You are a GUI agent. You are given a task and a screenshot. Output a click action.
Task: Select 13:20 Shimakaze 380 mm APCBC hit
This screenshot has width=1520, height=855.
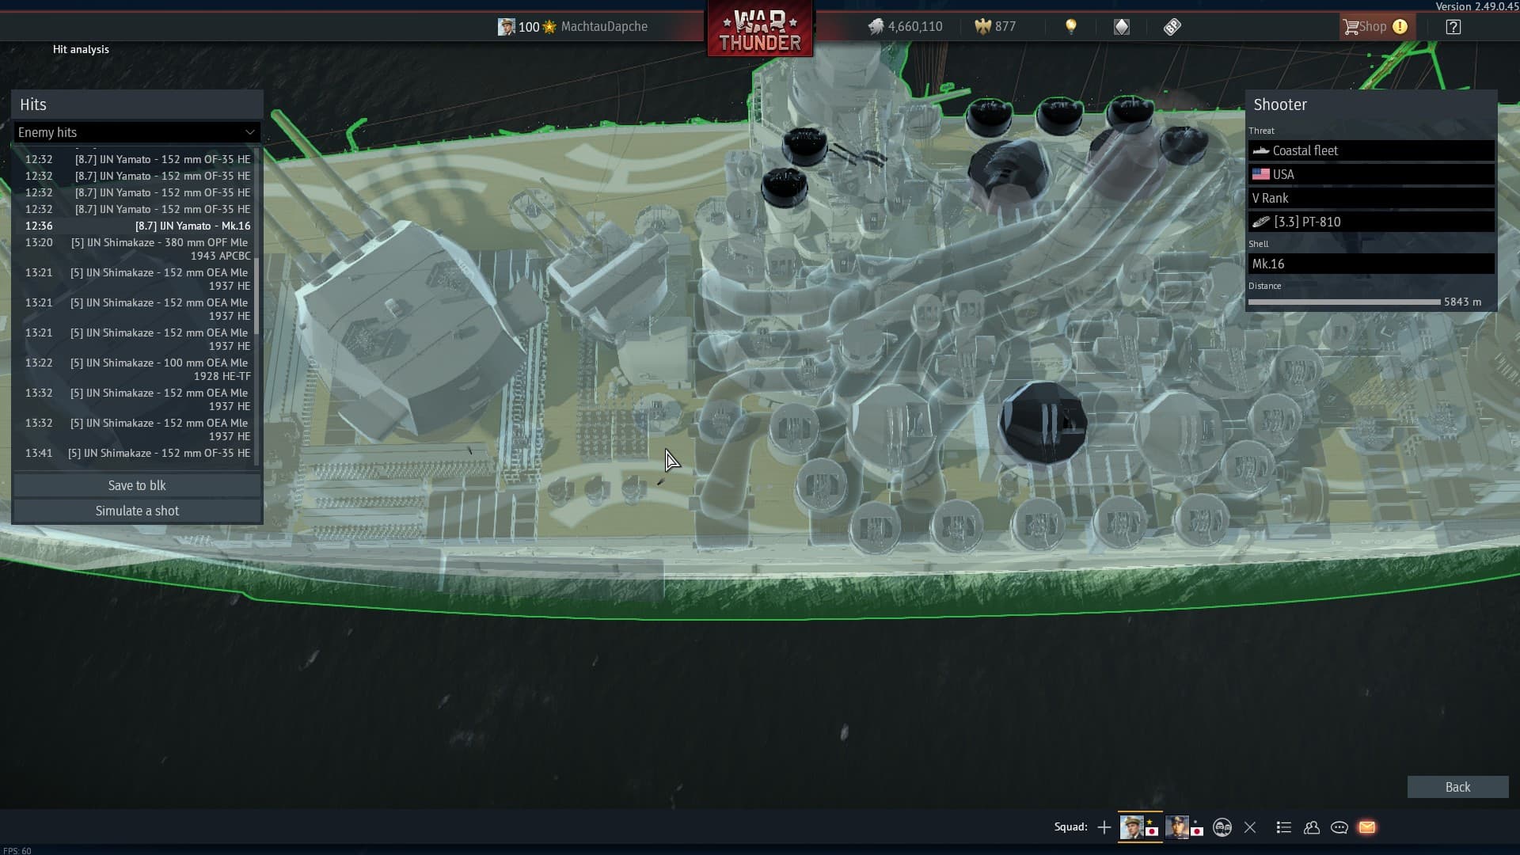(x=137, y=249)
